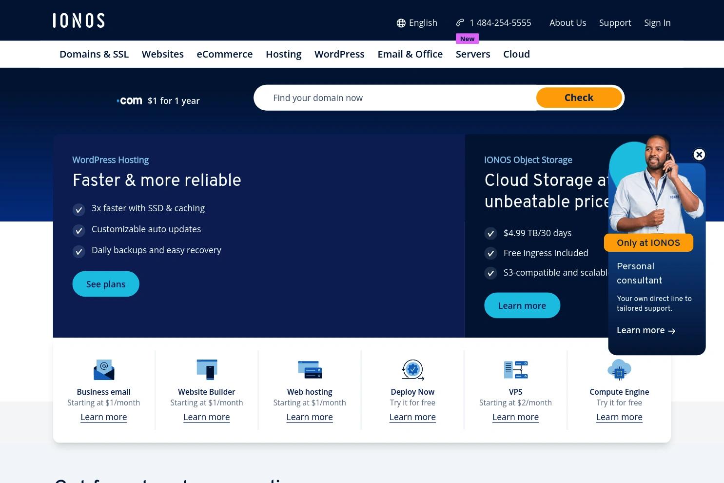Click Sign In
The image size is (724, 483).
657,23
